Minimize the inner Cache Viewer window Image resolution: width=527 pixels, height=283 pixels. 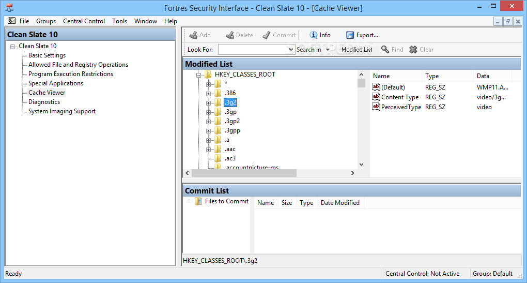pos(498,22)
